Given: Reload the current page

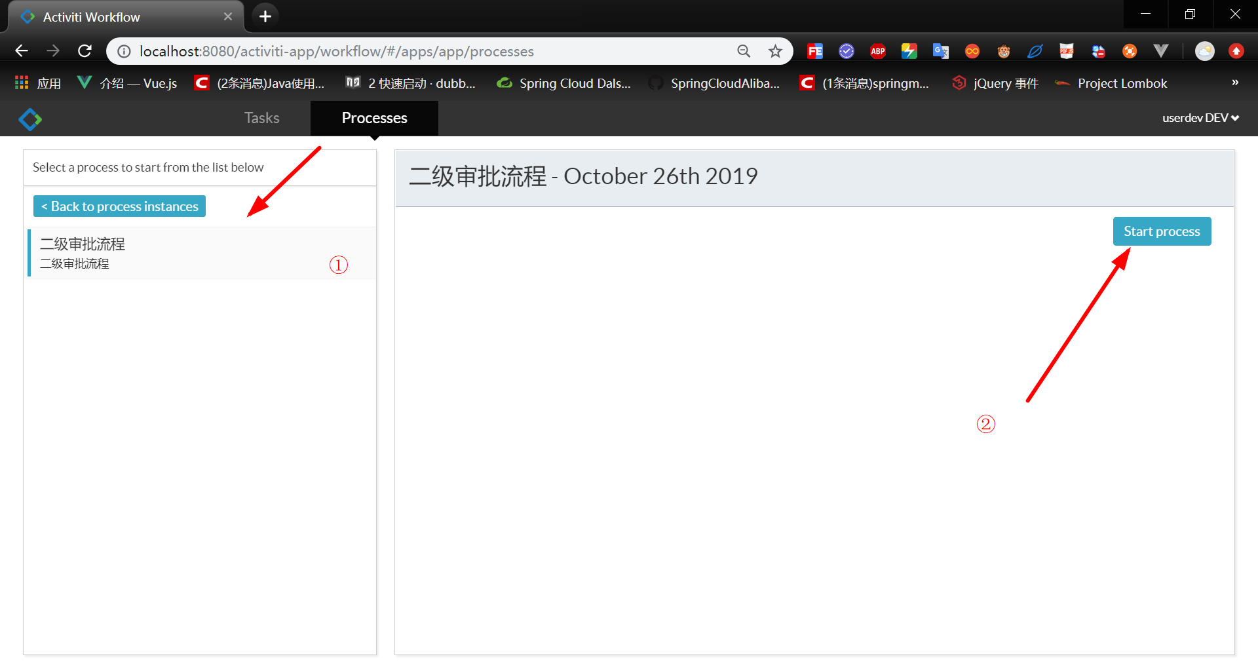Looking at the screenshot, I should (85, 51).
